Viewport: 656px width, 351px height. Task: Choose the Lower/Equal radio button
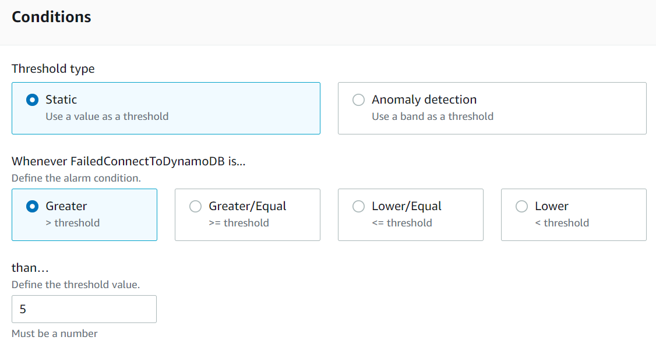click(359, 206)
